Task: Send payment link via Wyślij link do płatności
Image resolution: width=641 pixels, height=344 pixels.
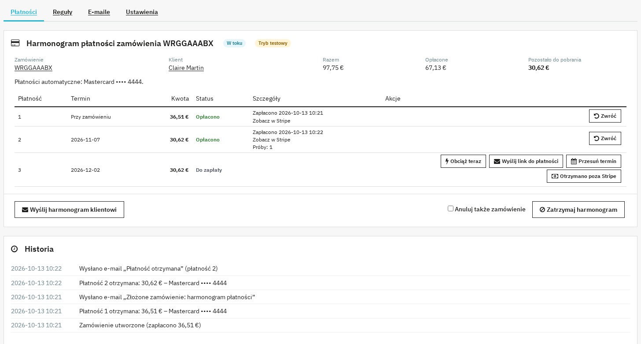Action: pyautogui.click(x=526, y=161)
